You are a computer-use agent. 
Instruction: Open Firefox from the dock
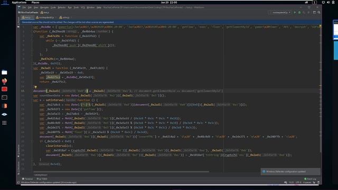click(4, 81)
